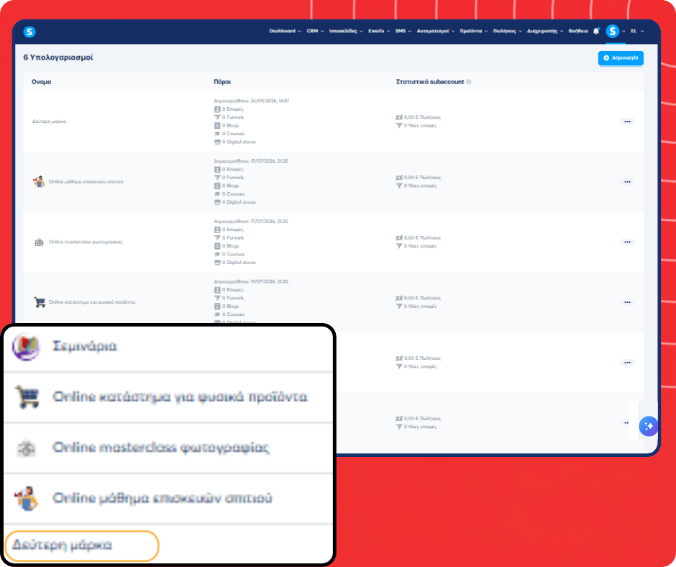Click the Blogs icon in Δεύτερη μάρκα row
Viewport: 676px width, 567px height.
[217, 126]
